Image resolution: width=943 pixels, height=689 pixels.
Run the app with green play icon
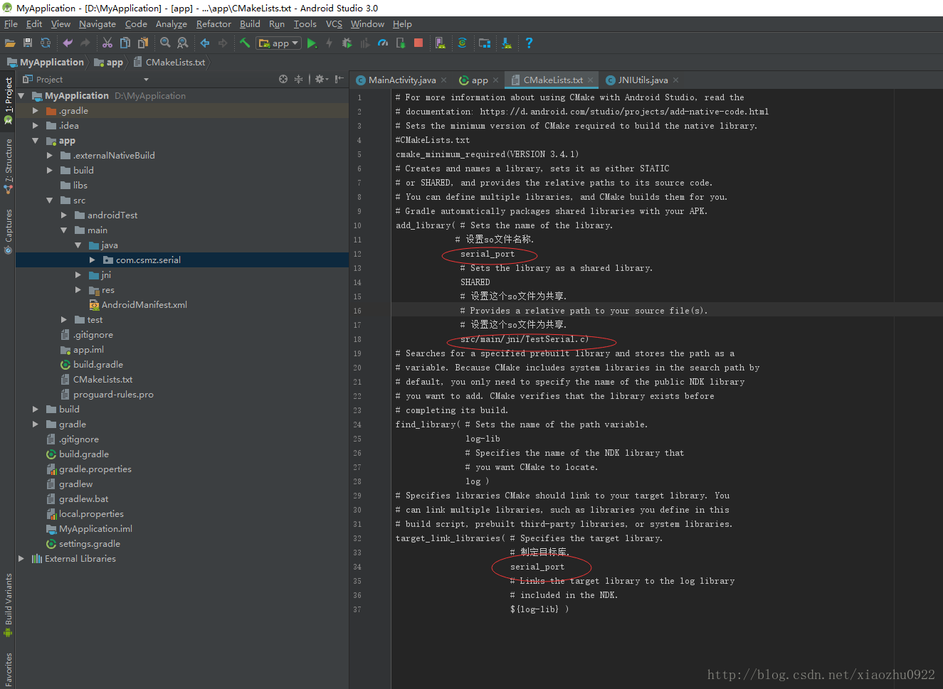[312, 43]
